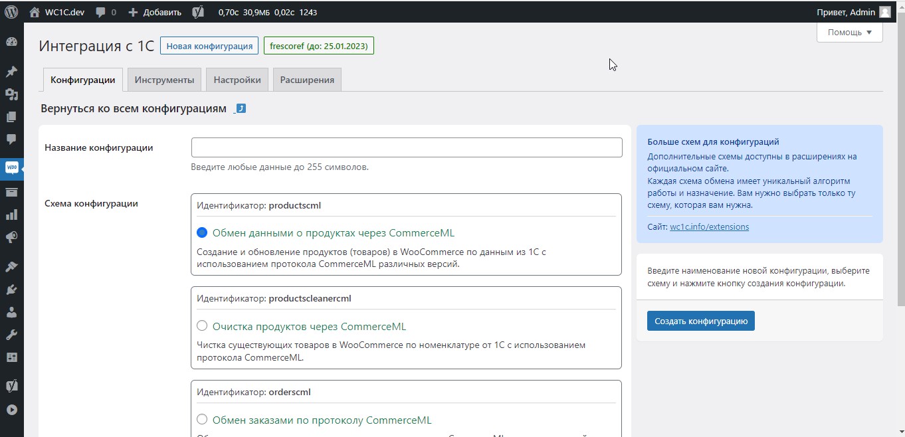Screen dimensions: 905x437
Task: Open the Analytics bar chart sidebar icon
Action: click(x=11, y=215)
